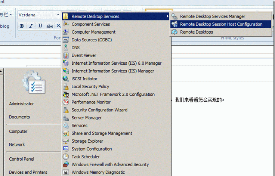The height and width of the screenshot is (176, 275).
Task: Click the Share and Storage Management icon
Action: point(66,133)
